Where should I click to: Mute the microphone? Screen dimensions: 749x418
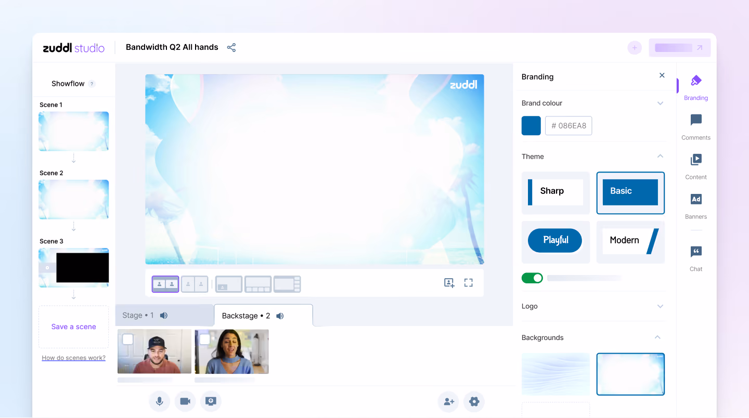(160, 401)
